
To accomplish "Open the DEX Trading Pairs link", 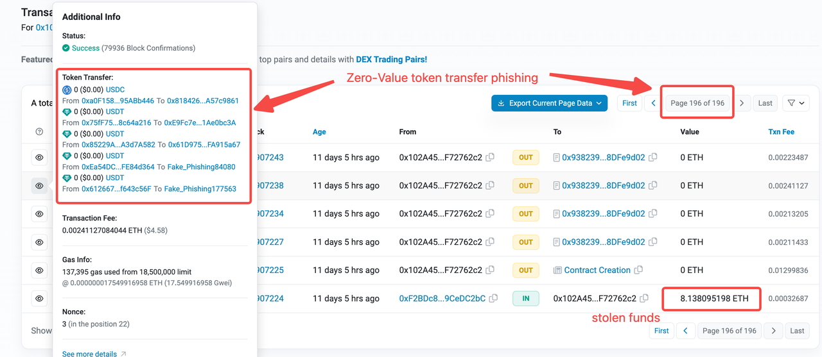I will (x=391, y=60).
